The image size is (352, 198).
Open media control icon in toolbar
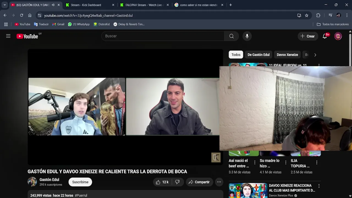tap(331, 15)
